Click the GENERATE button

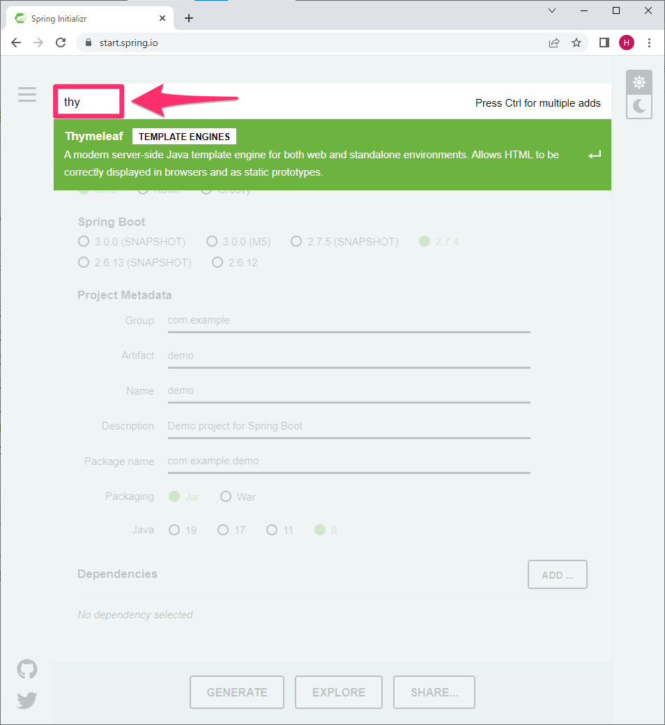pos(237,692)
